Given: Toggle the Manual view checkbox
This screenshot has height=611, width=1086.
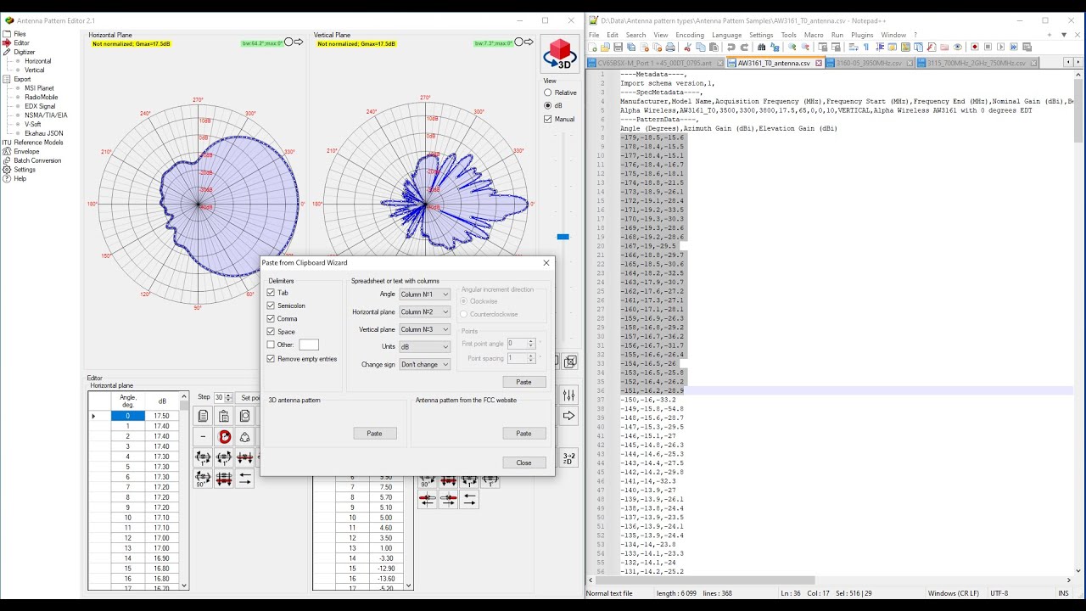Looking at the screenshot, I should coord(548,119).
